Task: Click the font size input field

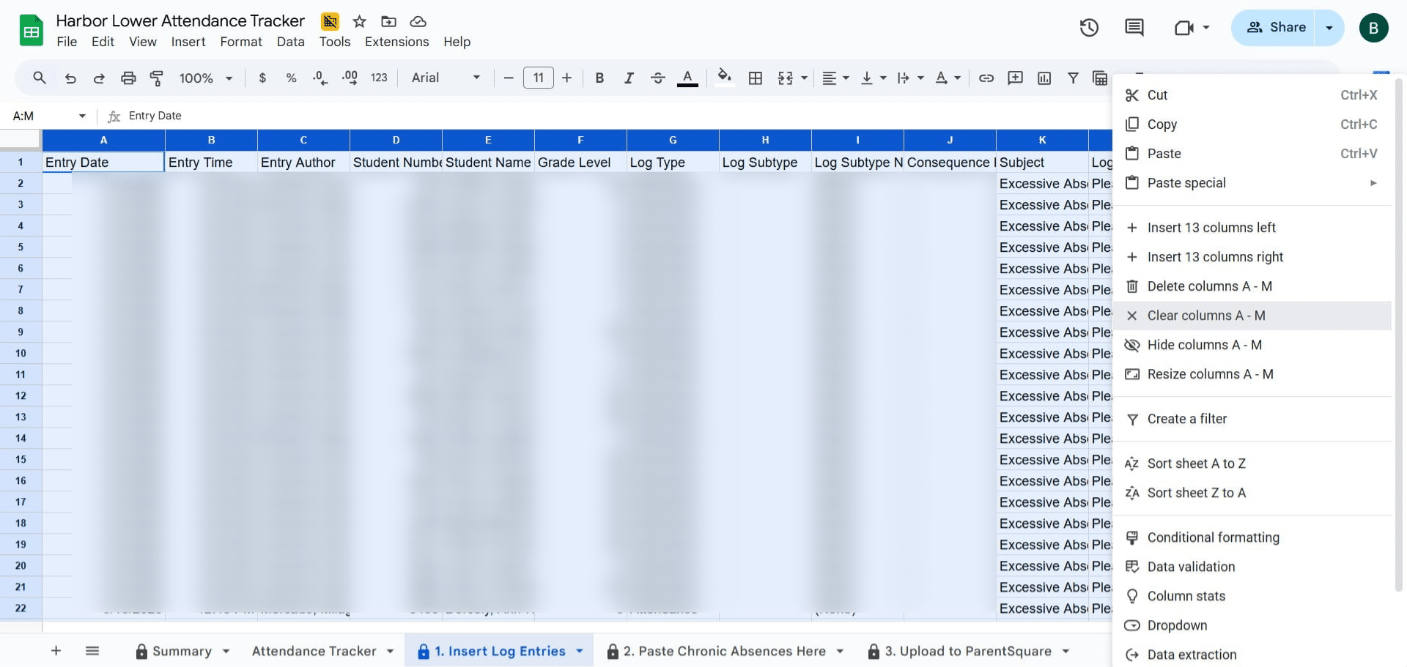Action: (x=539, y=78)
